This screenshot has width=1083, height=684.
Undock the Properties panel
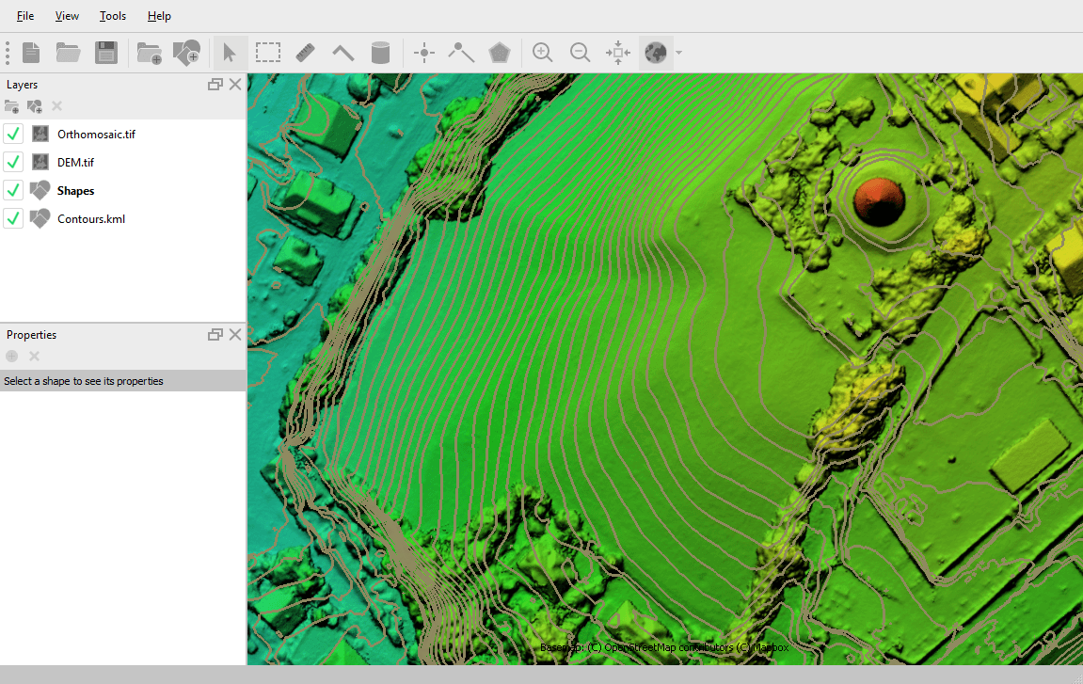pos(215,335)
